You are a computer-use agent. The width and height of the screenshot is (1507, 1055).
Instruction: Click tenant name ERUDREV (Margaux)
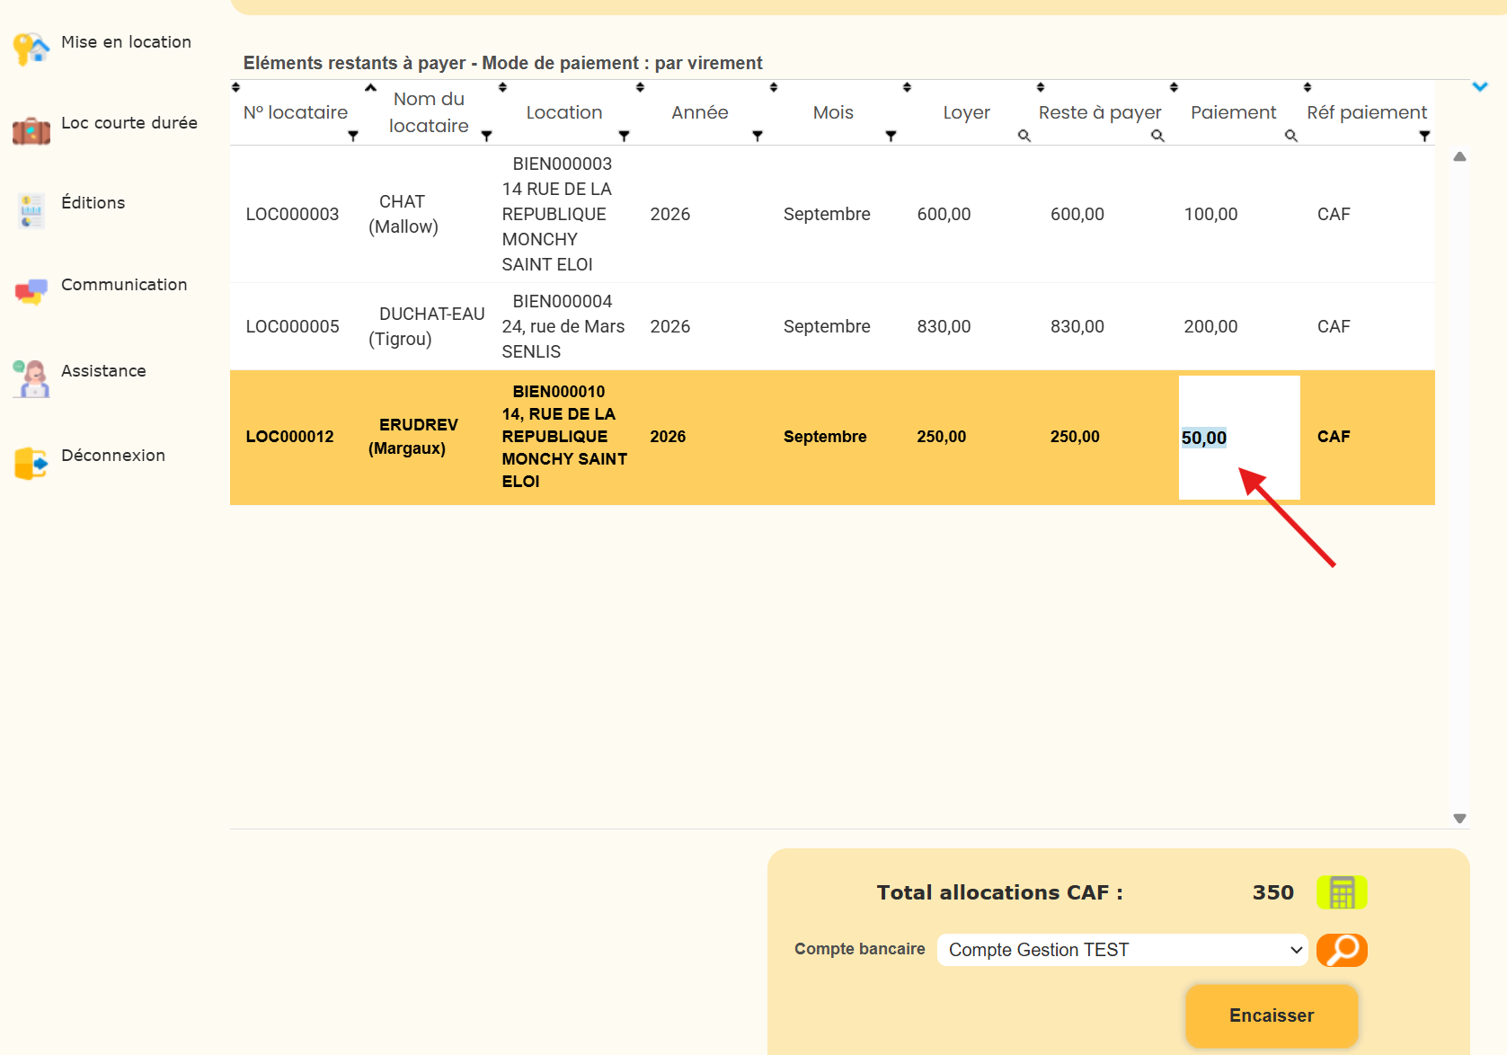412,437
